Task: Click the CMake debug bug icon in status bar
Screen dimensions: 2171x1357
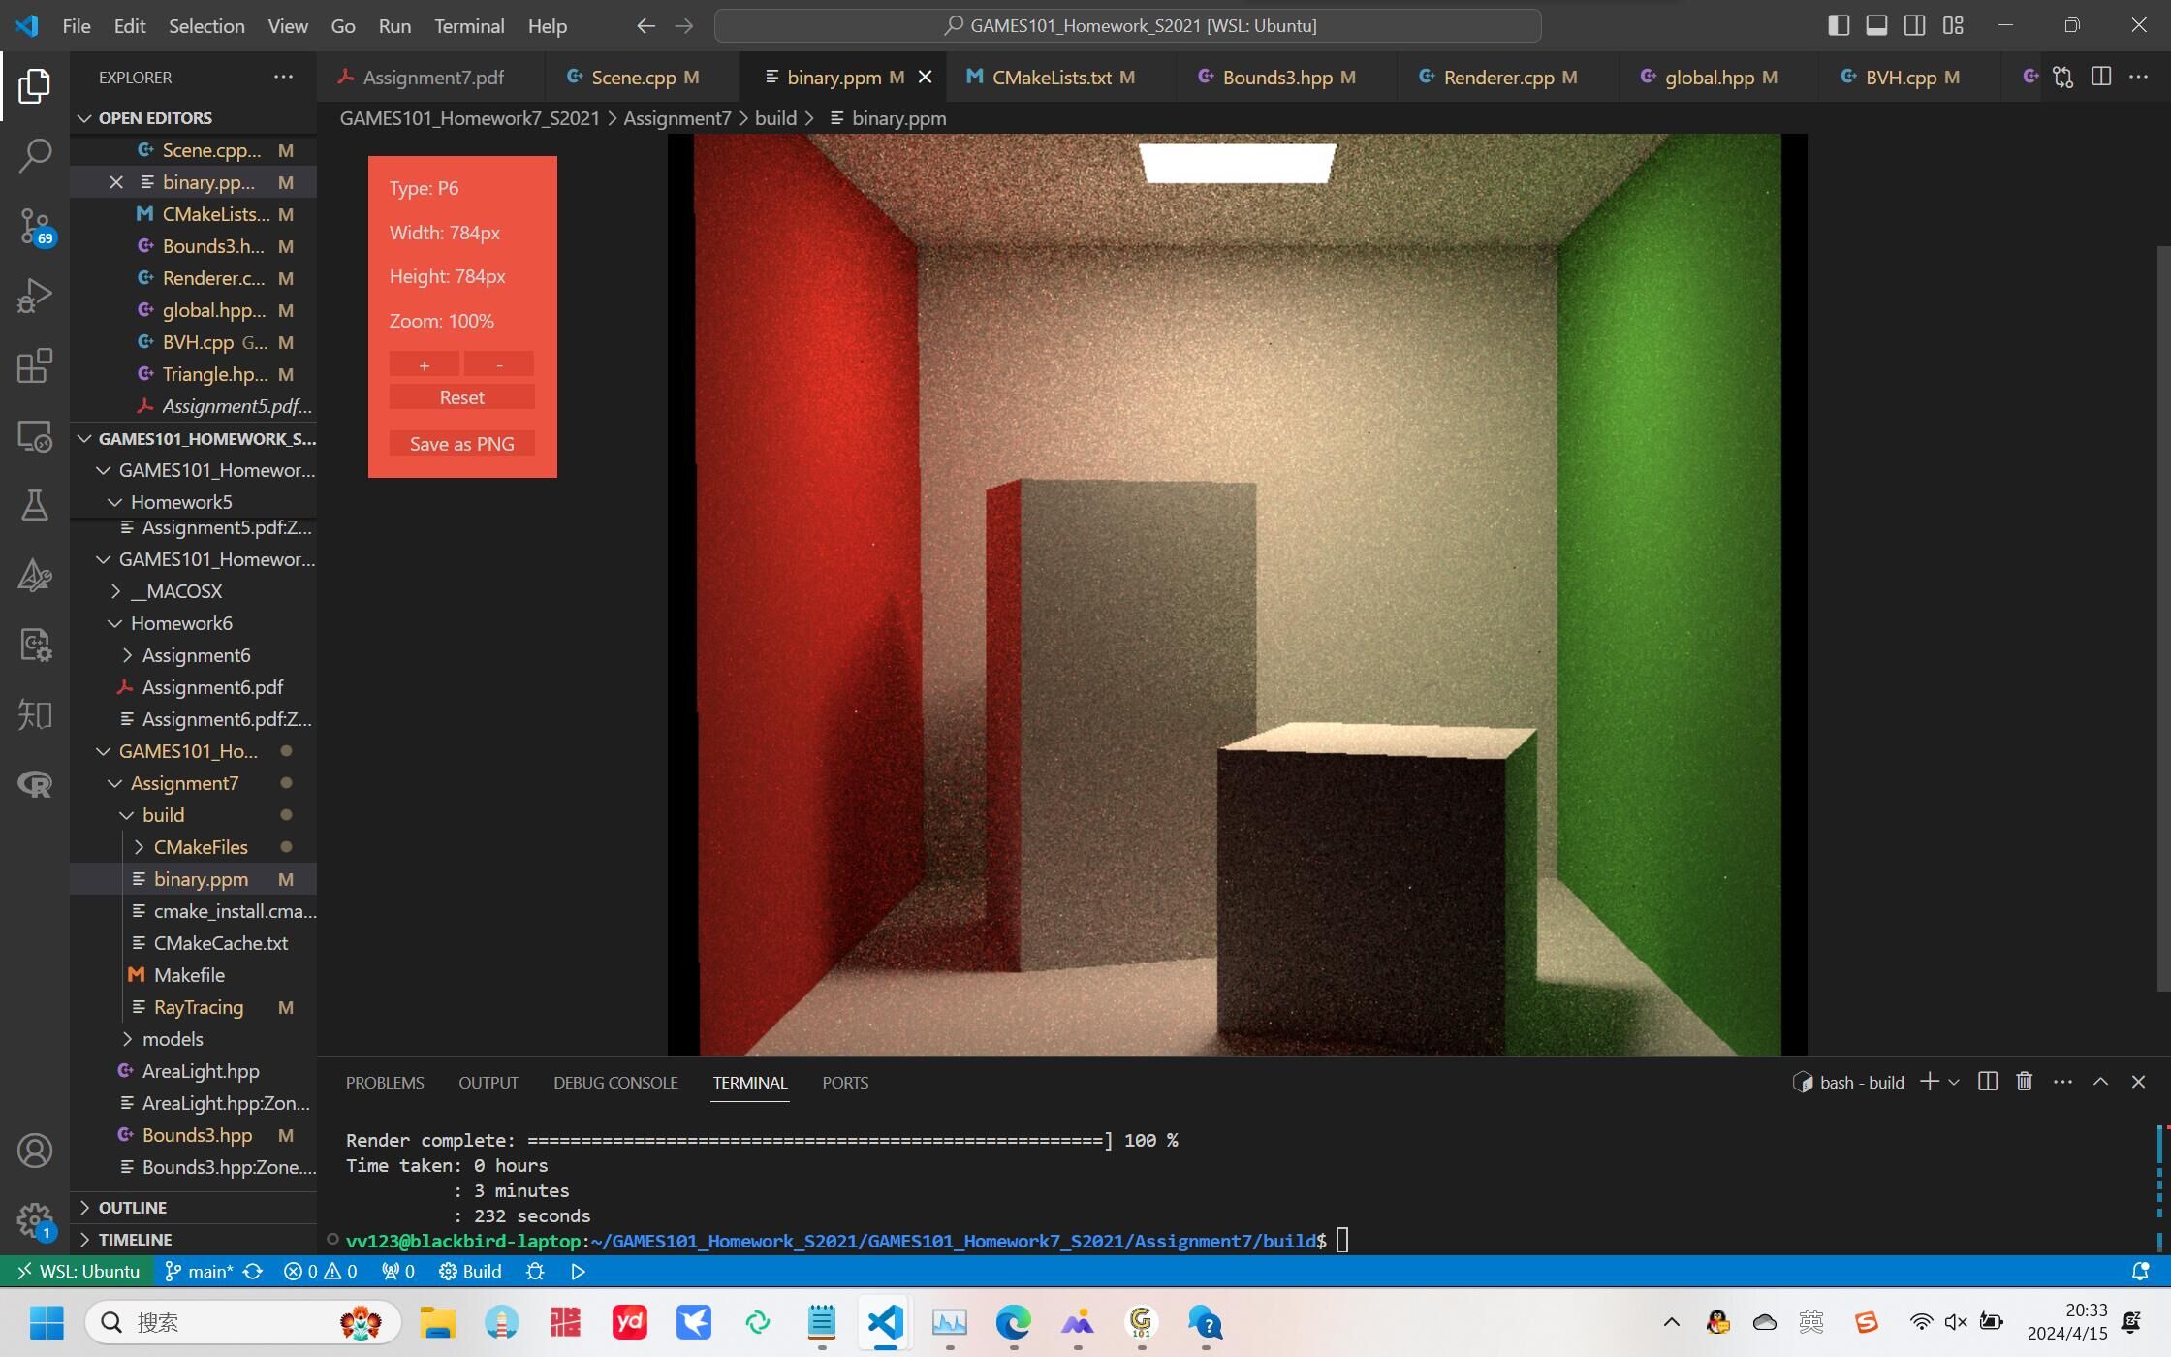Action: pos(535,1271)
